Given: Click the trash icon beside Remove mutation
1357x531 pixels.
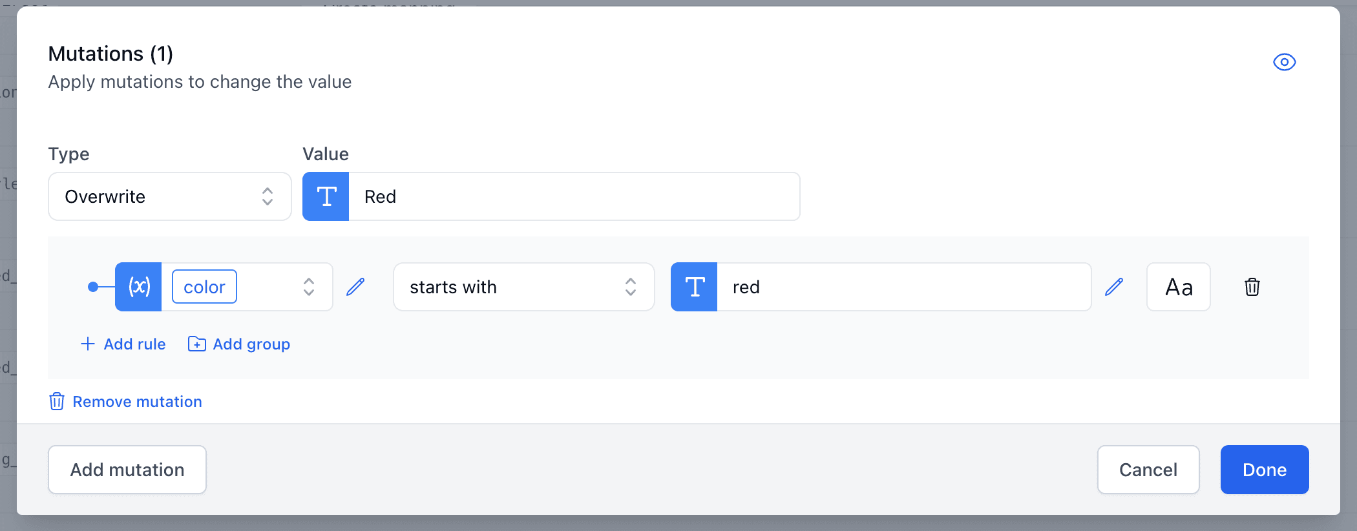Looking at the screenshot, I should [x=57, y=401].
